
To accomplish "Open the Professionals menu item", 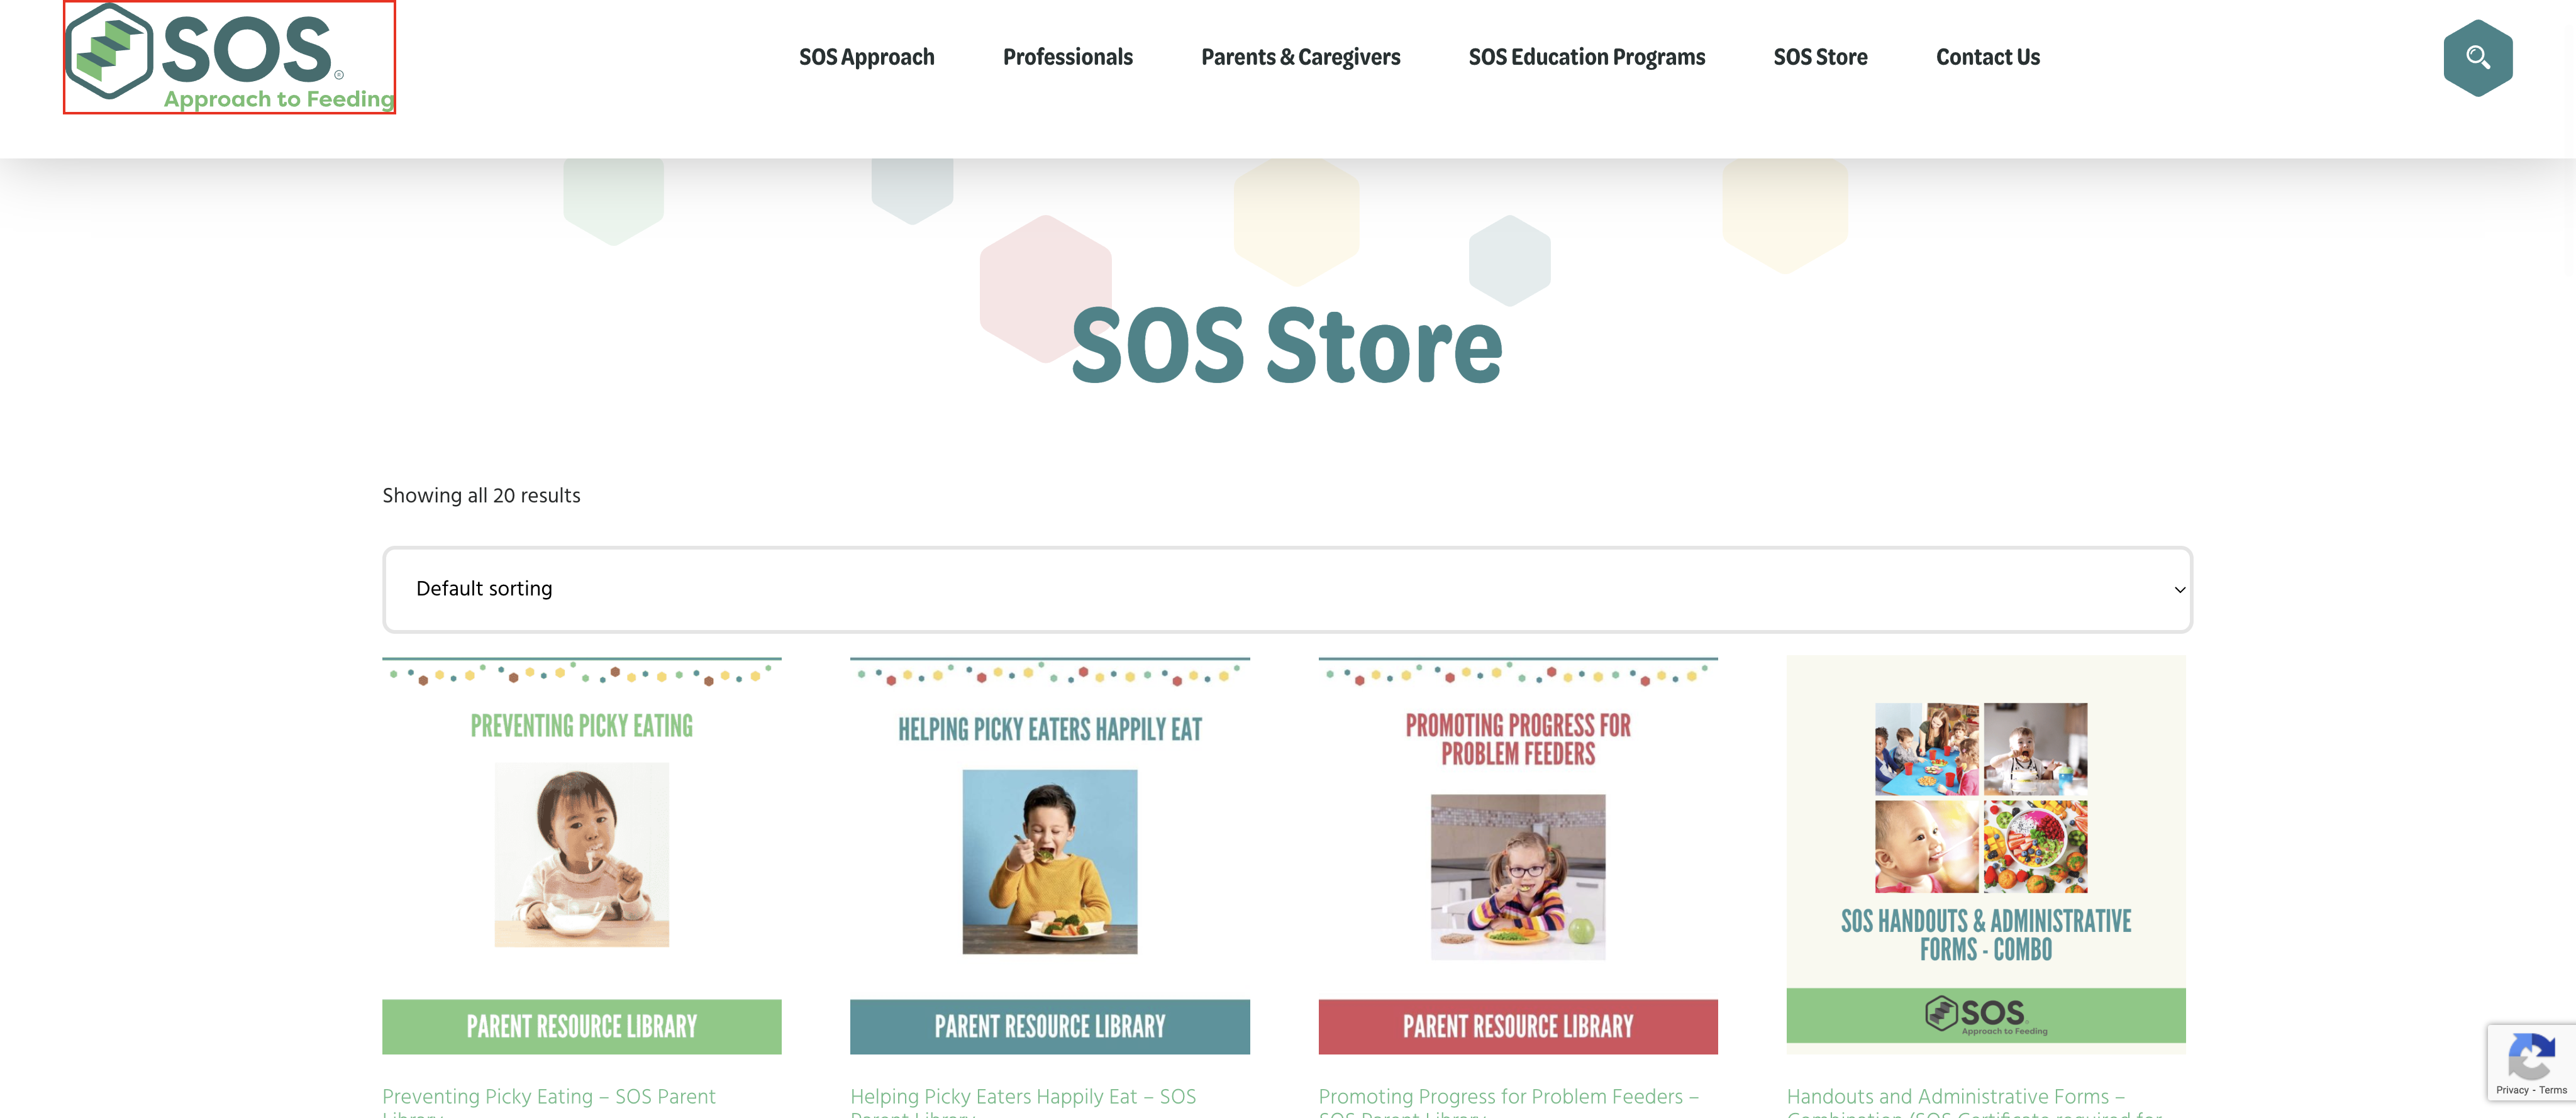I will click(1067, 57).
